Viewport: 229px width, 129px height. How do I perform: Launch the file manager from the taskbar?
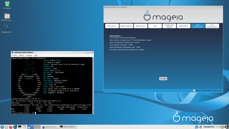tap(6, 127)
